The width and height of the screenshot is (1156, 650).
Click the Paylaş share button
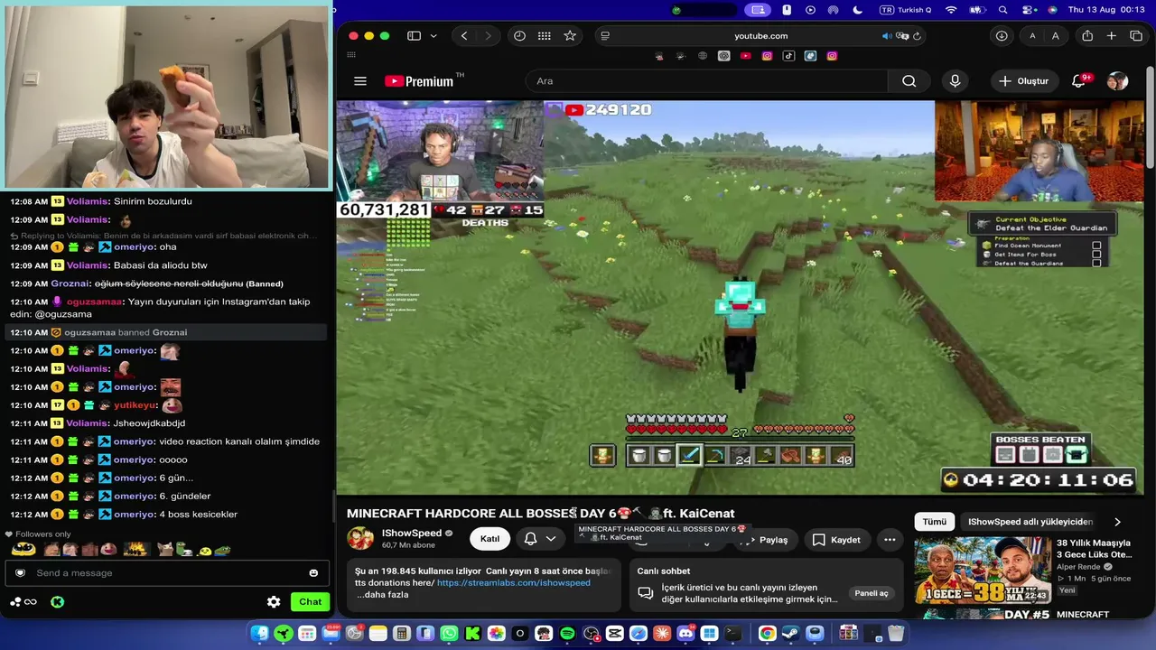(765, 540)
